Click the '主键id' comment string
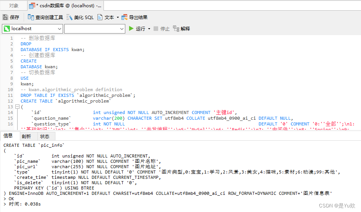Viewport: 361px width, 212px height. (224, 112)
